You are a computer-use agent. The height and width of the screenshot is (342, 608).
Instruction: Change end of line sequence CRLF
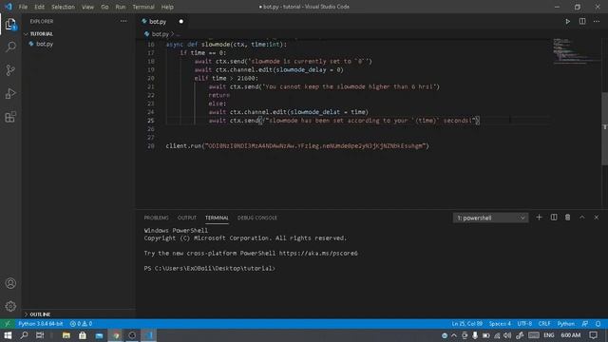(x=544, y=323)
